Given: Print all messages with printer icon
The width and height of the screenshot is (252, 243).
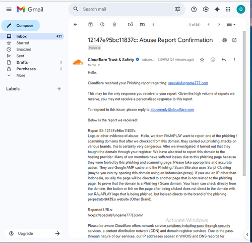Looking at the screenshot, I should pyautogui.click(x=225, y=40).
